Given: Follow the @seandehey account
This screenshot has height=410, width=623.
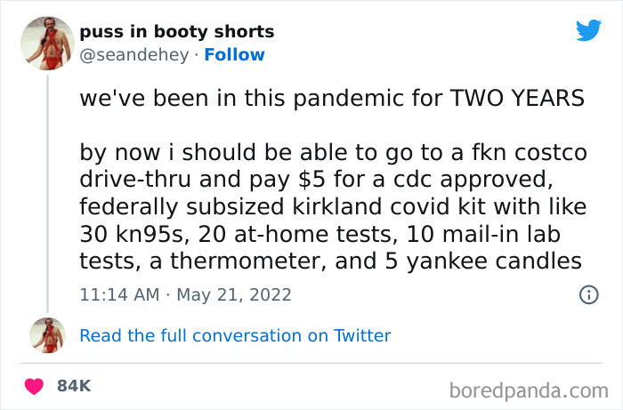Looking at the screenshot, I should (x=234, y=55).
